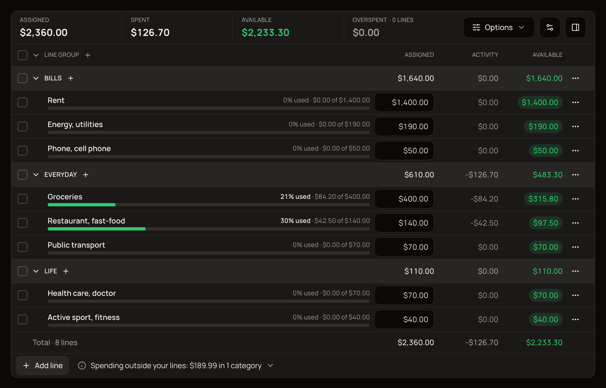Edit the Rent assigned amount $1,400.00
Viewport: 606px width, 388px height.
(x=404, y=102)
